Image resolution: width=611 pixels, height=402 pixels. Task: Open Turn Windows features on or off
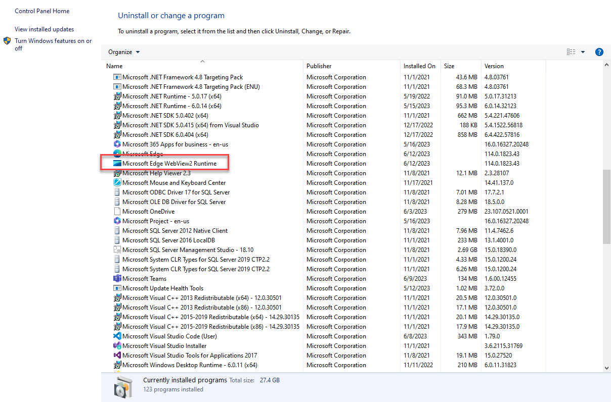pyautogui.click(x=53, y=44)
